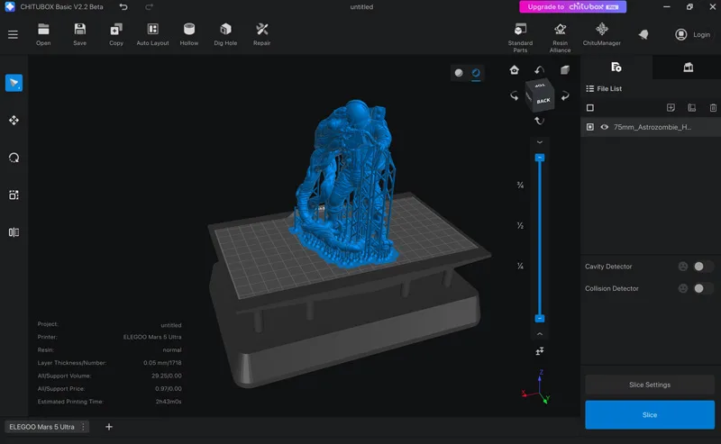Viewport: 721px width, 444px height.
Task: Rotate view right arrow beside cube
Action: (565, 95)
